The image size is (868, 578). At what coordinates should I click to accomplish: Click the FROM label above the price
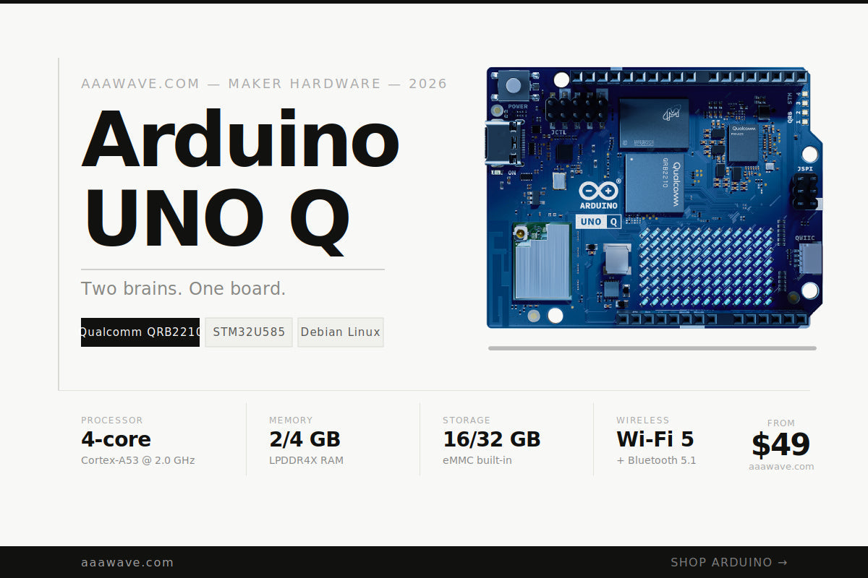point(781,423)
